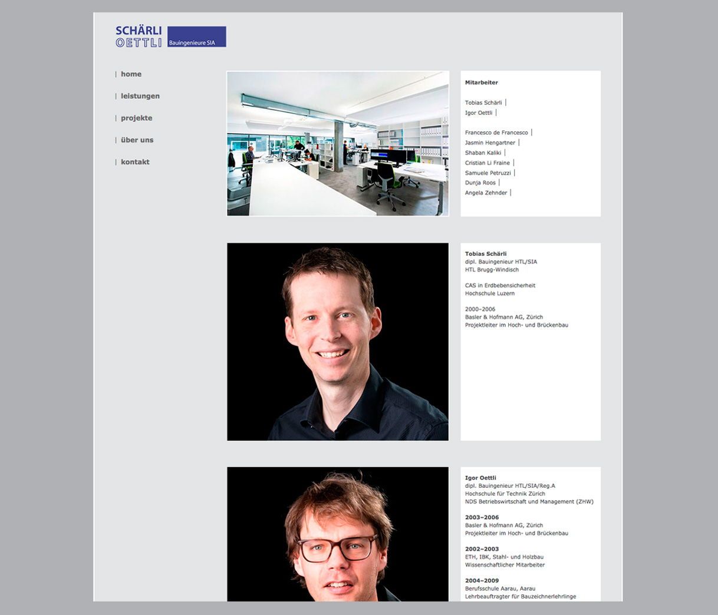
Task: Click the Igor Oettli name link
Action: pyautogui.click(x=478, y=113)
